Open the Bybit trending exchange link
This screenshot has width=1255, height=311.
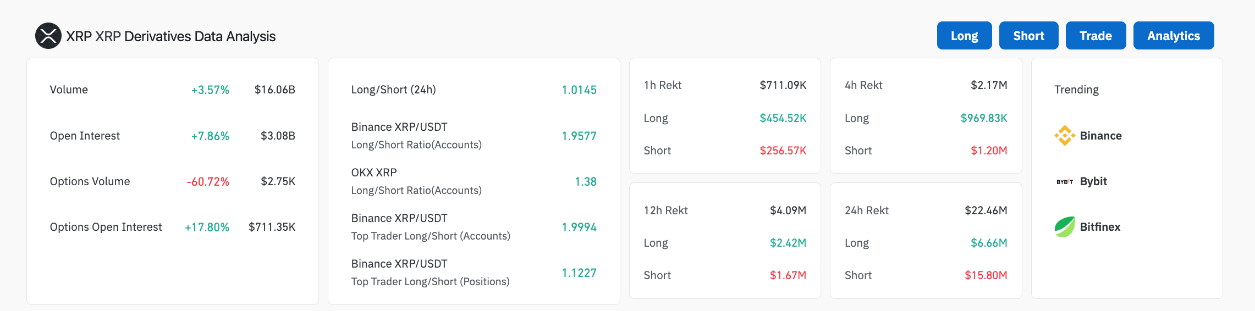pos(1082,181)
